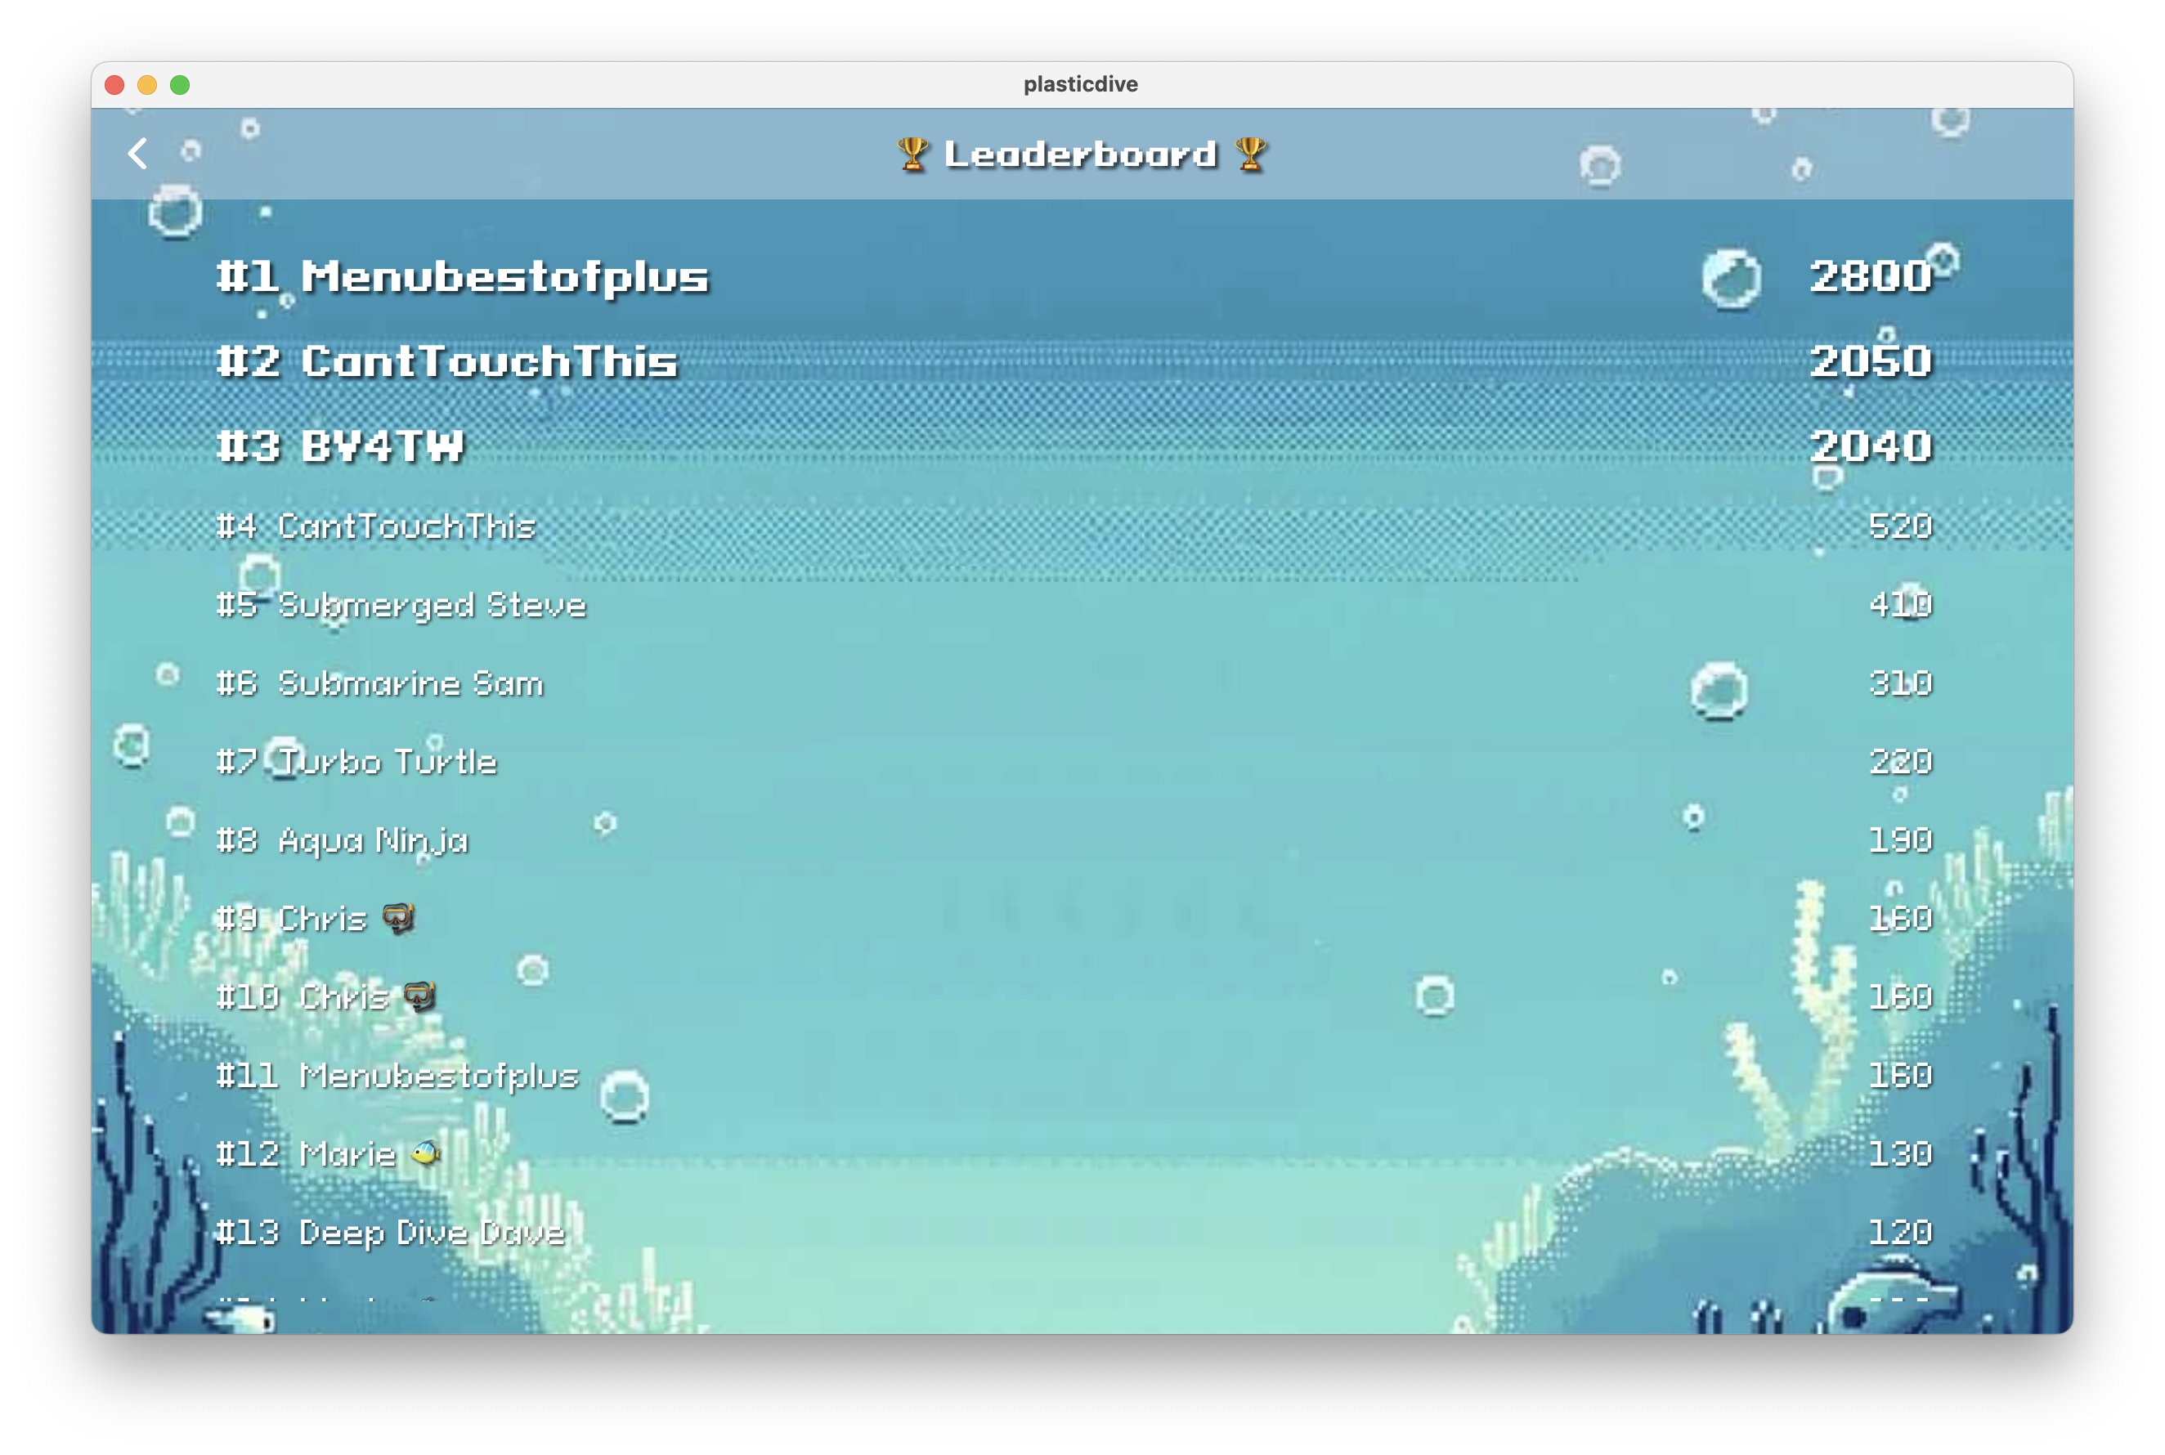
Task: Select the #1 Menubestofplus entry
Action: (462, 276)
